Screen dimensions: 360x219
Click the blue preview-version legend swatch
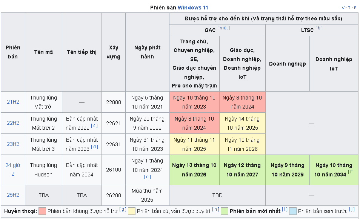(x=292, y=211)
